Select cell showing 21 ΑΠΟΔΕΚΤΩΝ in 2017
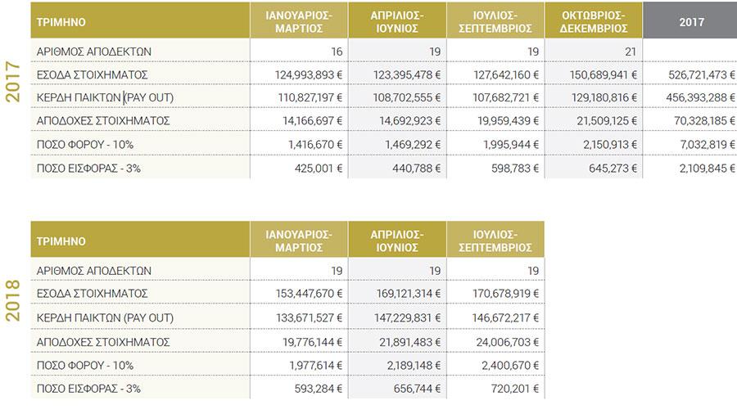 [x=593, y=51]
